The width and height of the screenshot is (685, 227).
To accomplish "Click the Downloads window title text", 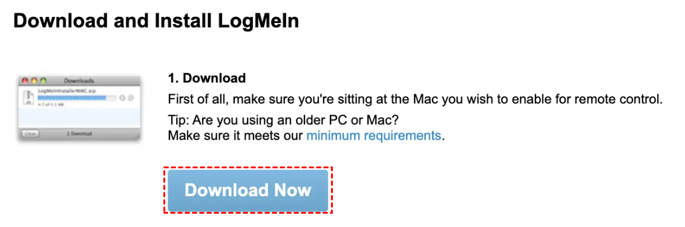I will point(79,81).
